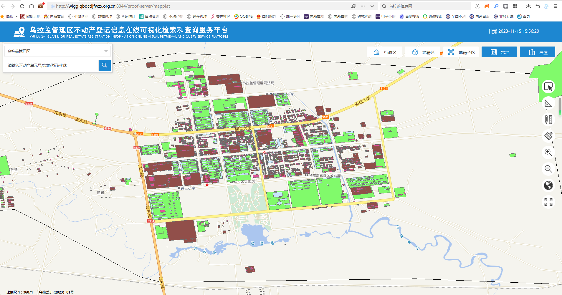Click the undo closed tab icon
Screen dimensions: 562x295
[538, 6]
